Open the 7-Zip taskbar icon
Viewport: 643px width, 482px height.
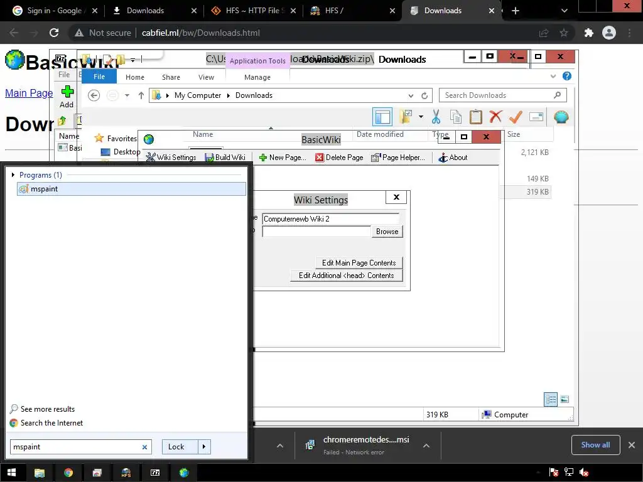point(155,473)
